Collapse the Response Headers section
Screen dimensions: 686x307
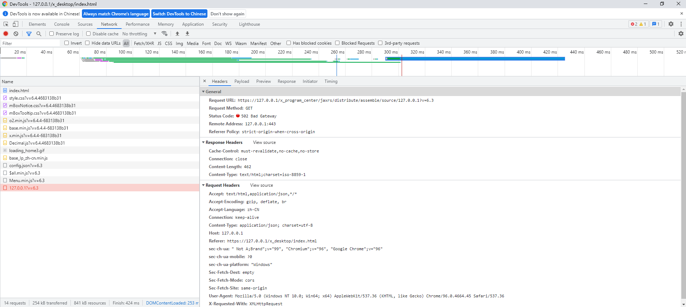(204, 142)
